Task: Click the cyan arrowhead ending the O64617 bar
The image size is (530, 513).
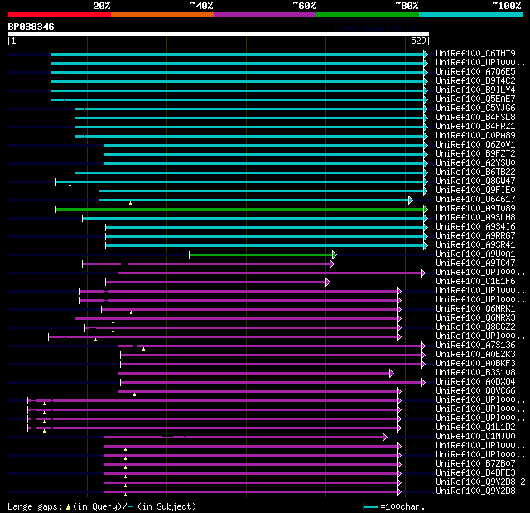Action: coord(411,201)
